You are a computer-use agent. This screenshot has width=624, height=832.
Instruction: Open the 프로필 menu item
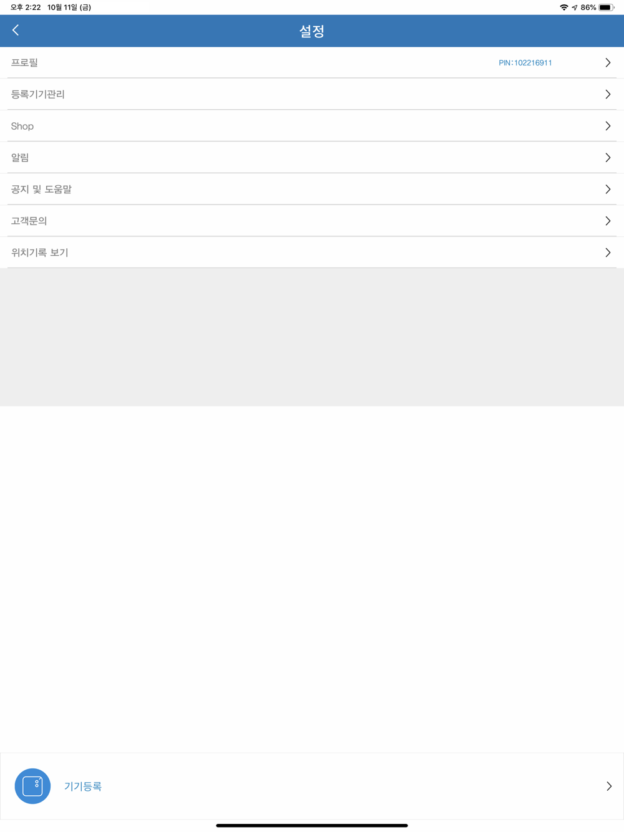[x=312, y=62]
